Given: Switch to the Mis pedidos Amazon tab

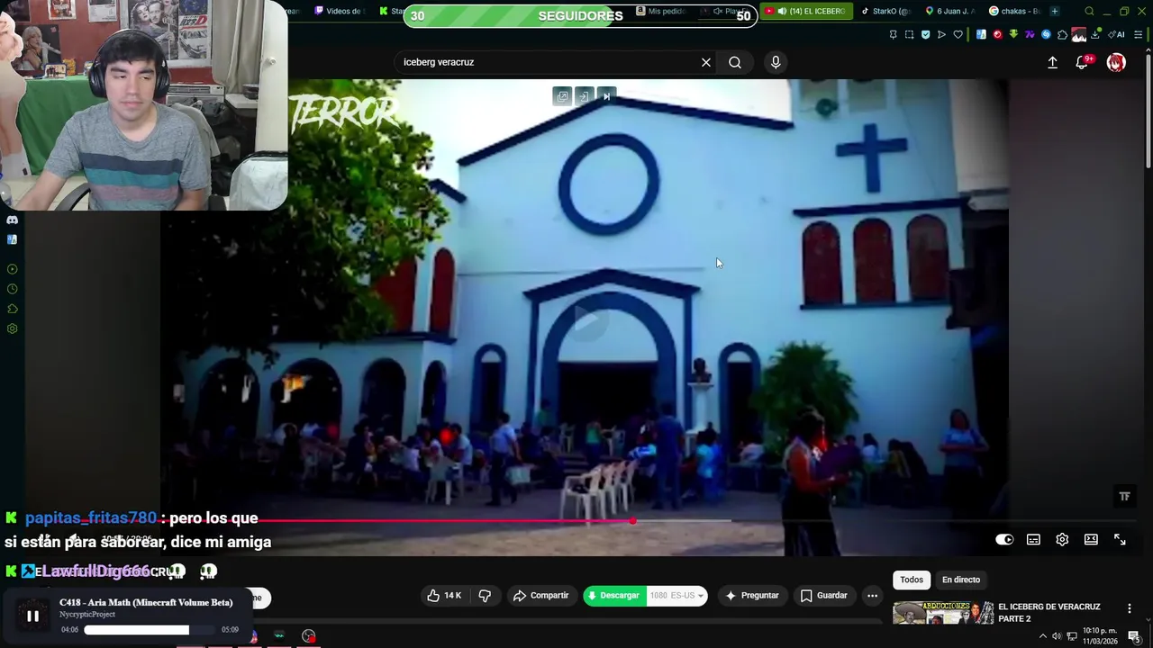Looking at the screenshot, I should coord(662,11).
